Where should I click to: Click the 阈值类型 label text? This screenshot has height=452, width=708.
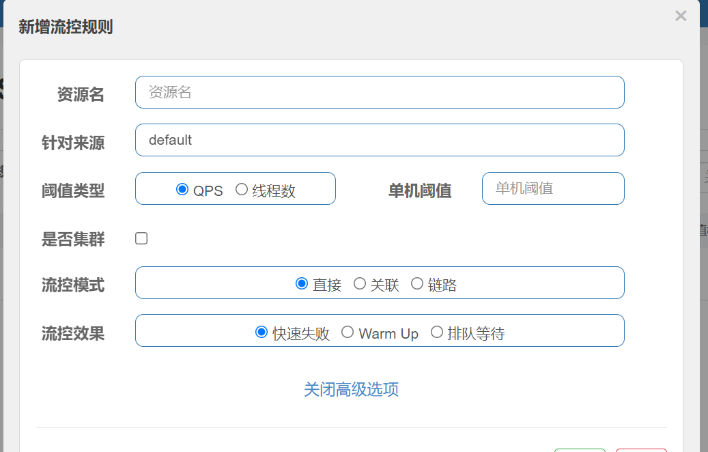[73, 190]
